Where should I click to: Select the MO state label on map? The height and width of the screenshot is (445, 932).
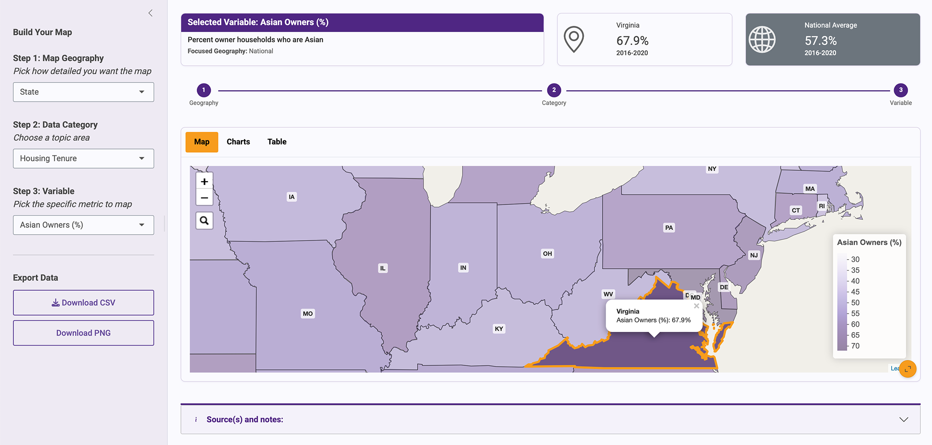click(x=308, y=314)
